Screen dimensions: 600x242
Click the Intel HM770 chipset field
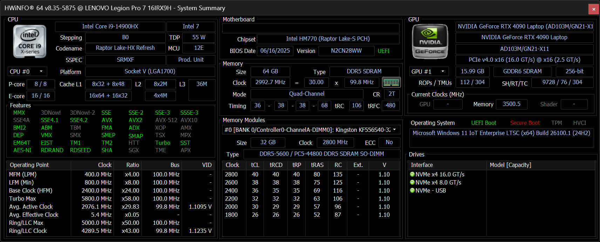[328, 39]
